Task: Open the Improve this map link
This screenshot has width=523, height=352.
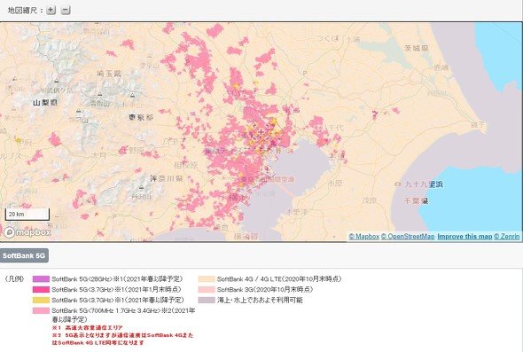Action: click(464, 237)
